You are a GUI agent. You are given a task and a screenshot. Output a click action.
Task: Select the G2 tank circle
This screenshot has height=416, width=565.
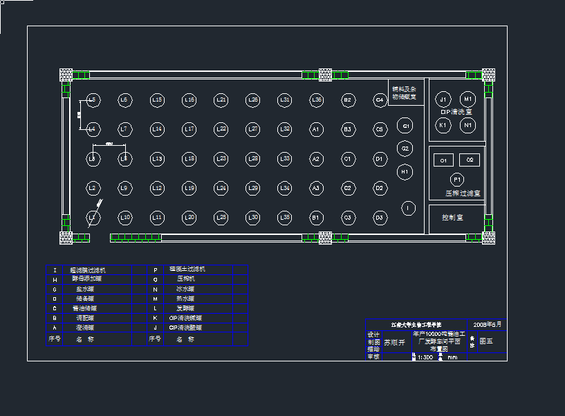tap(405, 149)
